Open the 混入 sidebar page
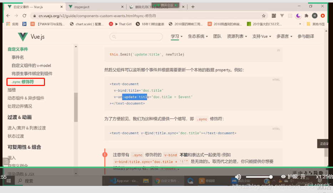 (x=12, y=158)
